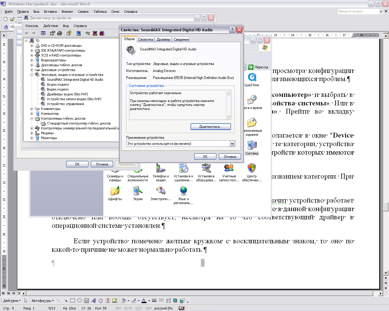Screen dimensions: 389x311
Task: Click the Print icon in Device Manager
Action: pyautogui.click(x=60, y=33)
